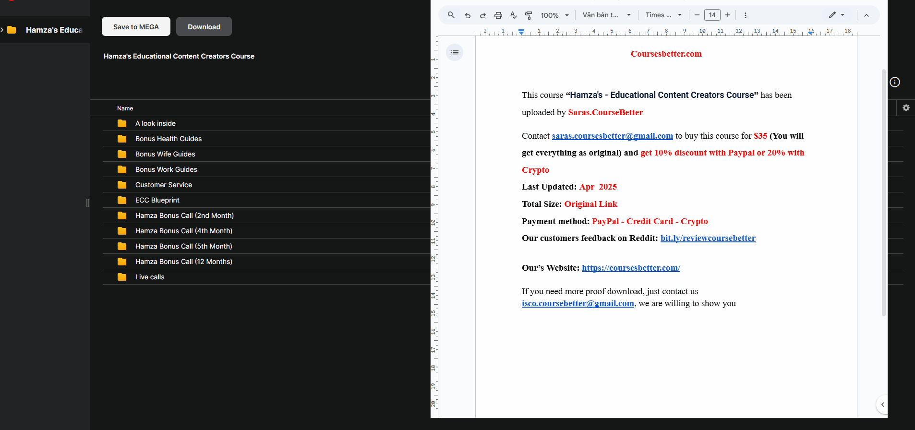Open the ECC Blueprint folder

pyautogui.click(x=266, y=200)
